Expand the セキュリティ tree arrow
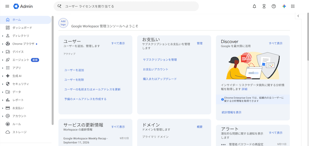This screenshot has width=309, height=146. pyautogui.click(x=3, y=84)
